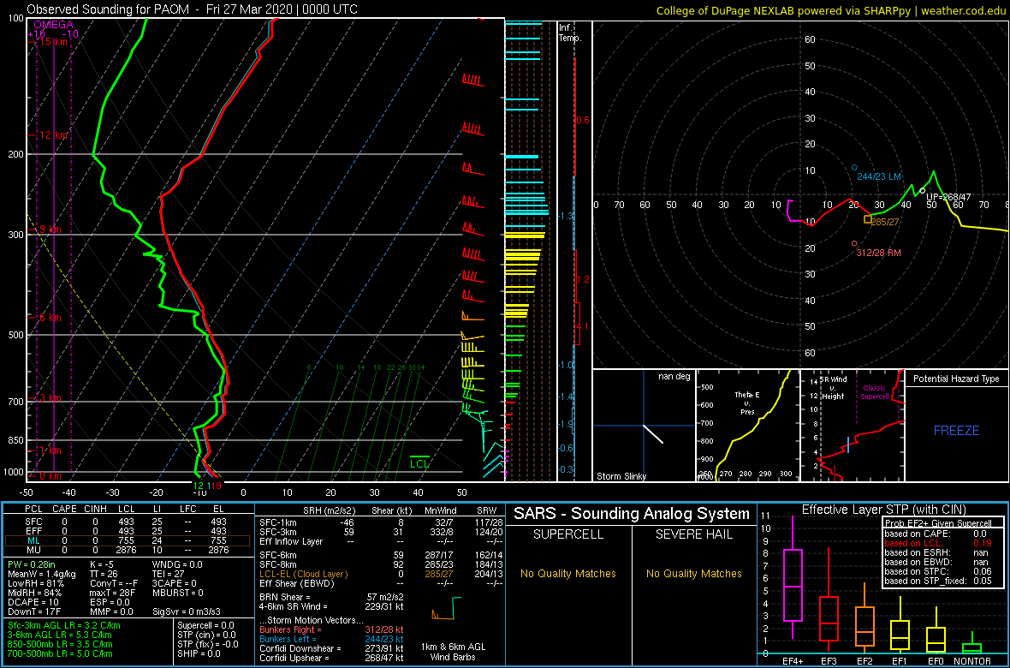Click the SARS - Sounding Analog System title
The image size is (1010, 668).
(632, 514)
